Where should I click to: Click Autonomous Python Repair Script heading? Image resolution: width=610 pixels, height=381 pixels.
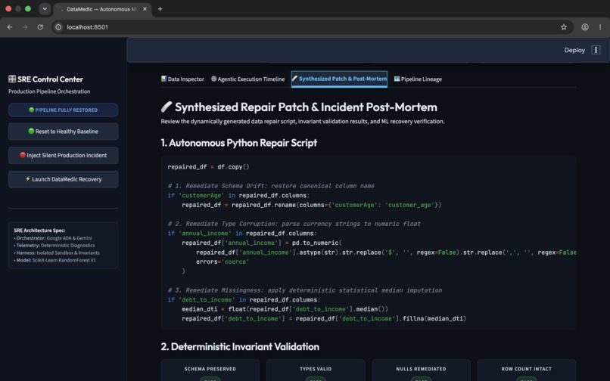coord(239,143)
